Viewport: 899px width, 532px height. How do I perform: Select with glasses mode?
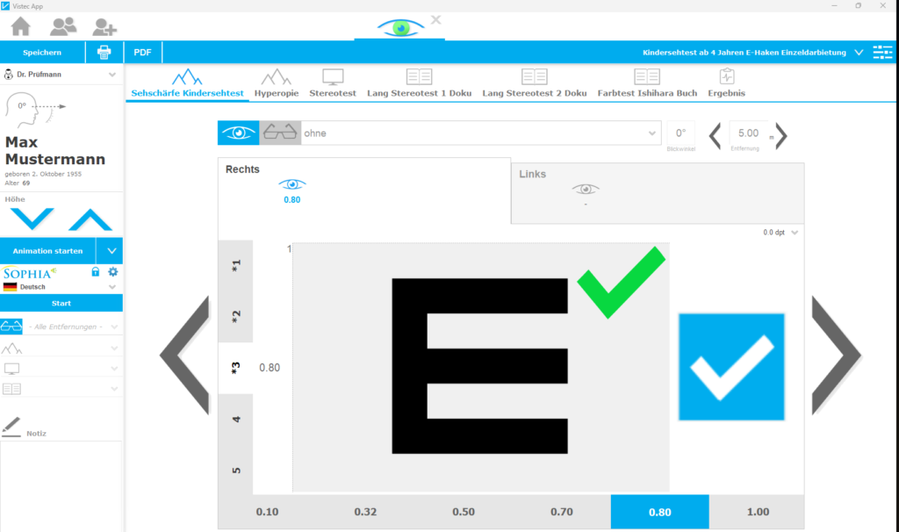pos(280,133)
